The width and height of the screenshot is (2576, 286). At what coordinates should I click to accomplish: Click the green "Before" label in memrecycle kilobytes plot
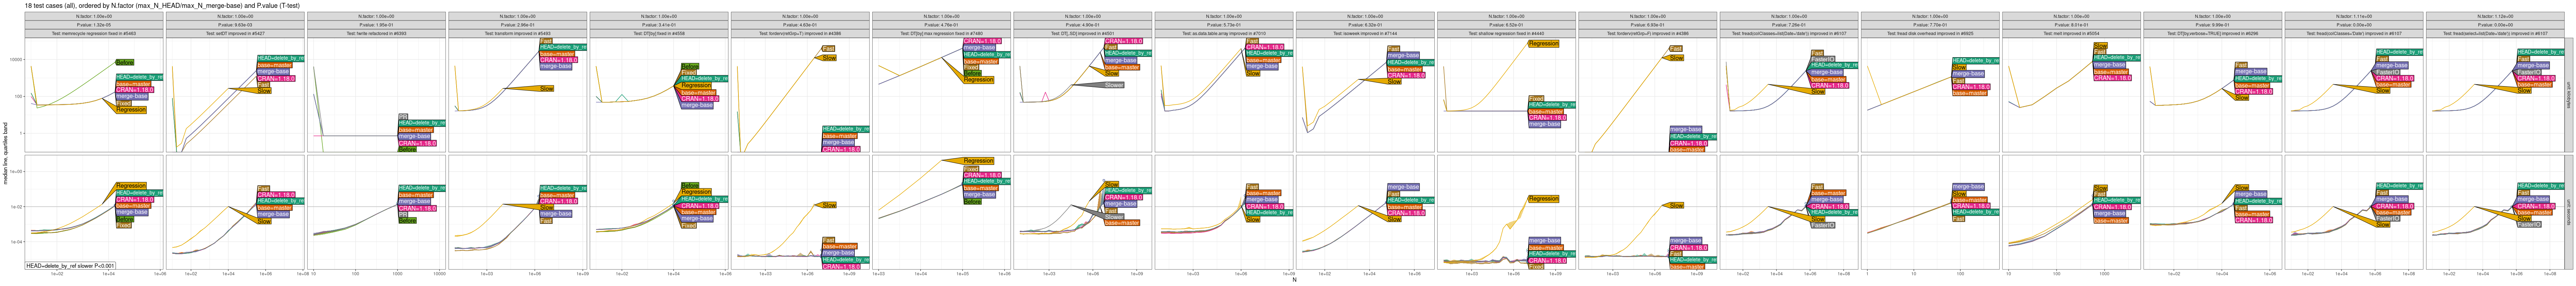(x=124, y=62)
